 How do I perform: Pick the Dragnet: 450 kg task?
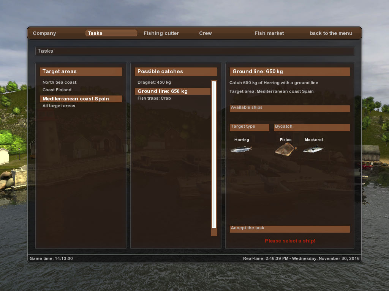tap(154, 82)
